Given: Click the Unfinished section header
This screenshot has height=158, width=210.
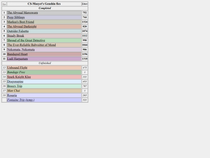Looking at the screenshot, I should pyautogui.click(x=45, y=63).
